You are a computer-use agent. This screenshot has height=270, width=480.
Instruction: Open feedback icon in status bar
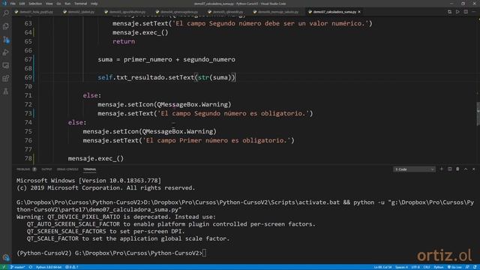click(x=467, y=267)
